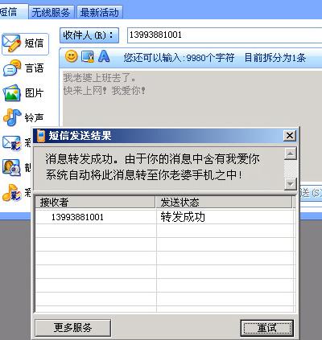Click the 重试 retry button

[266, 328]
